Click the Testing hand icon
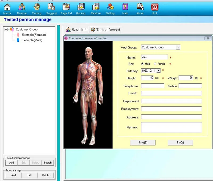The width and height of the screenshot is (213, 181). [x=36, y=7]
